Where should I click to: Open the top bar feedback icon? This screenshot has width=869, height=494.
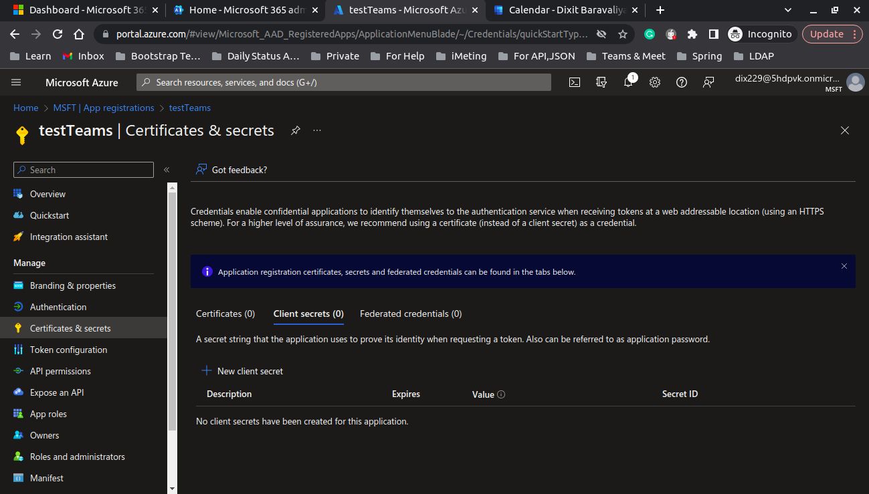[708, 82]
